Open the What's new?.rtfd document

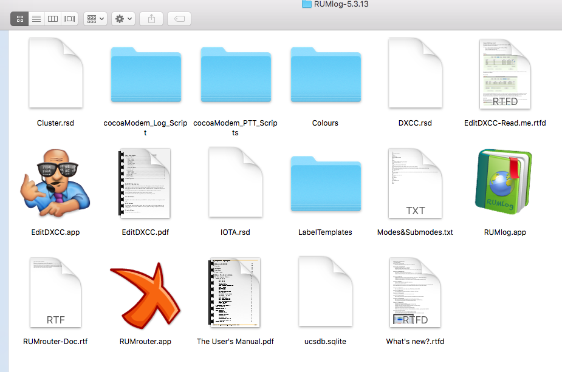415,294
